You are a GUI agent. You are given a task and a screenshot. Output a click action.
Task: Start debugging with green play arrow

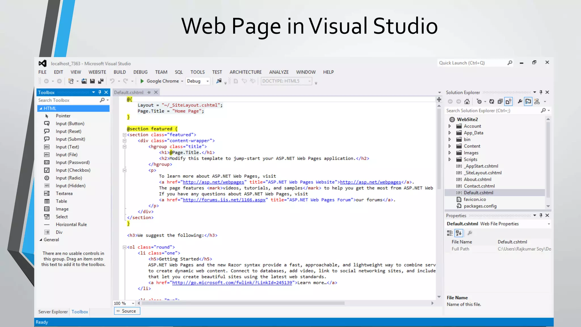point(142,81)
